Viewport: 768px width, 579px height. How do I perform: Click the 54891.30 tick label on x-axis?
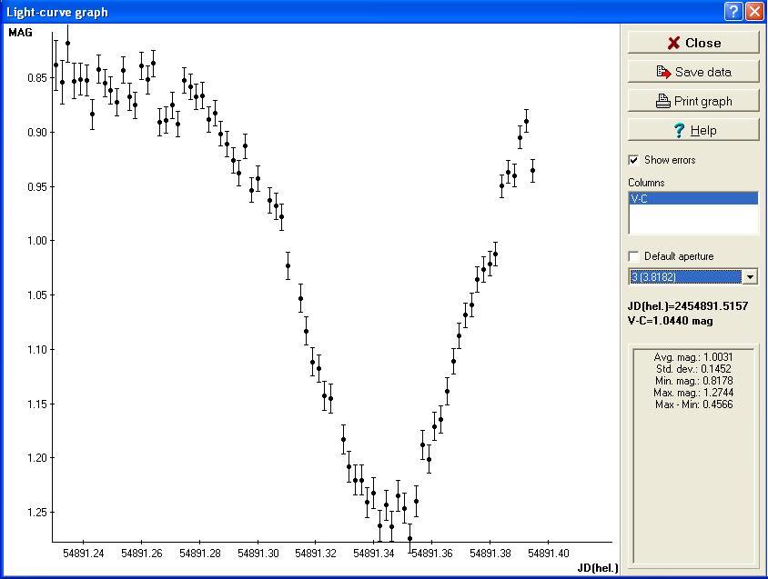(x=258, y=553)
